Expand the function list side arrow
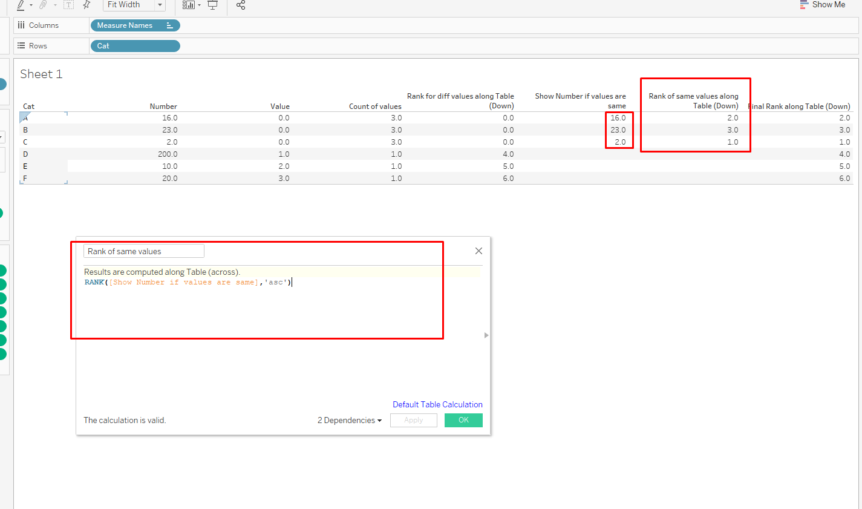862x509 pixels. 486,335
